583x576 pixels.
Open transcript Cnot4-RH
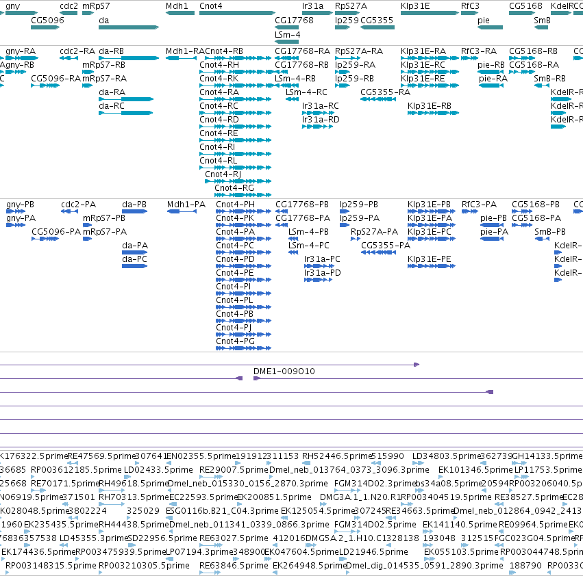pos(219,64)
